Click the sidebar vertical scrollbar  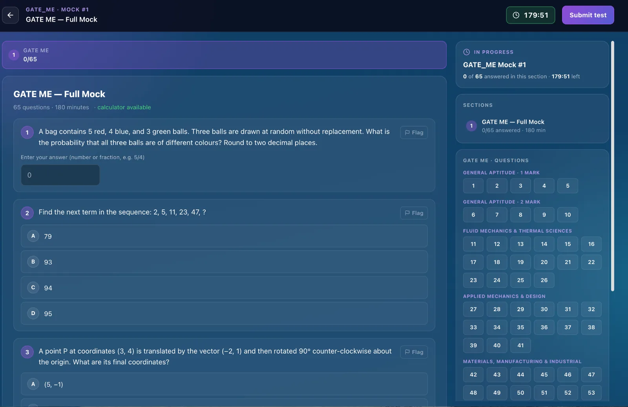[x=612, y=166]
